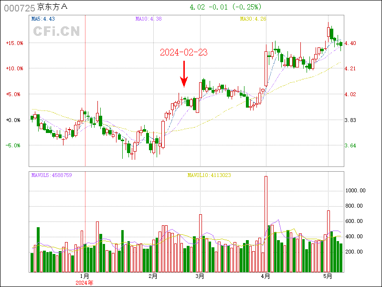This screenshot has height=287, width=382.
Task: Click the 5月 date axis label
Action: click(x=328, y=276)
